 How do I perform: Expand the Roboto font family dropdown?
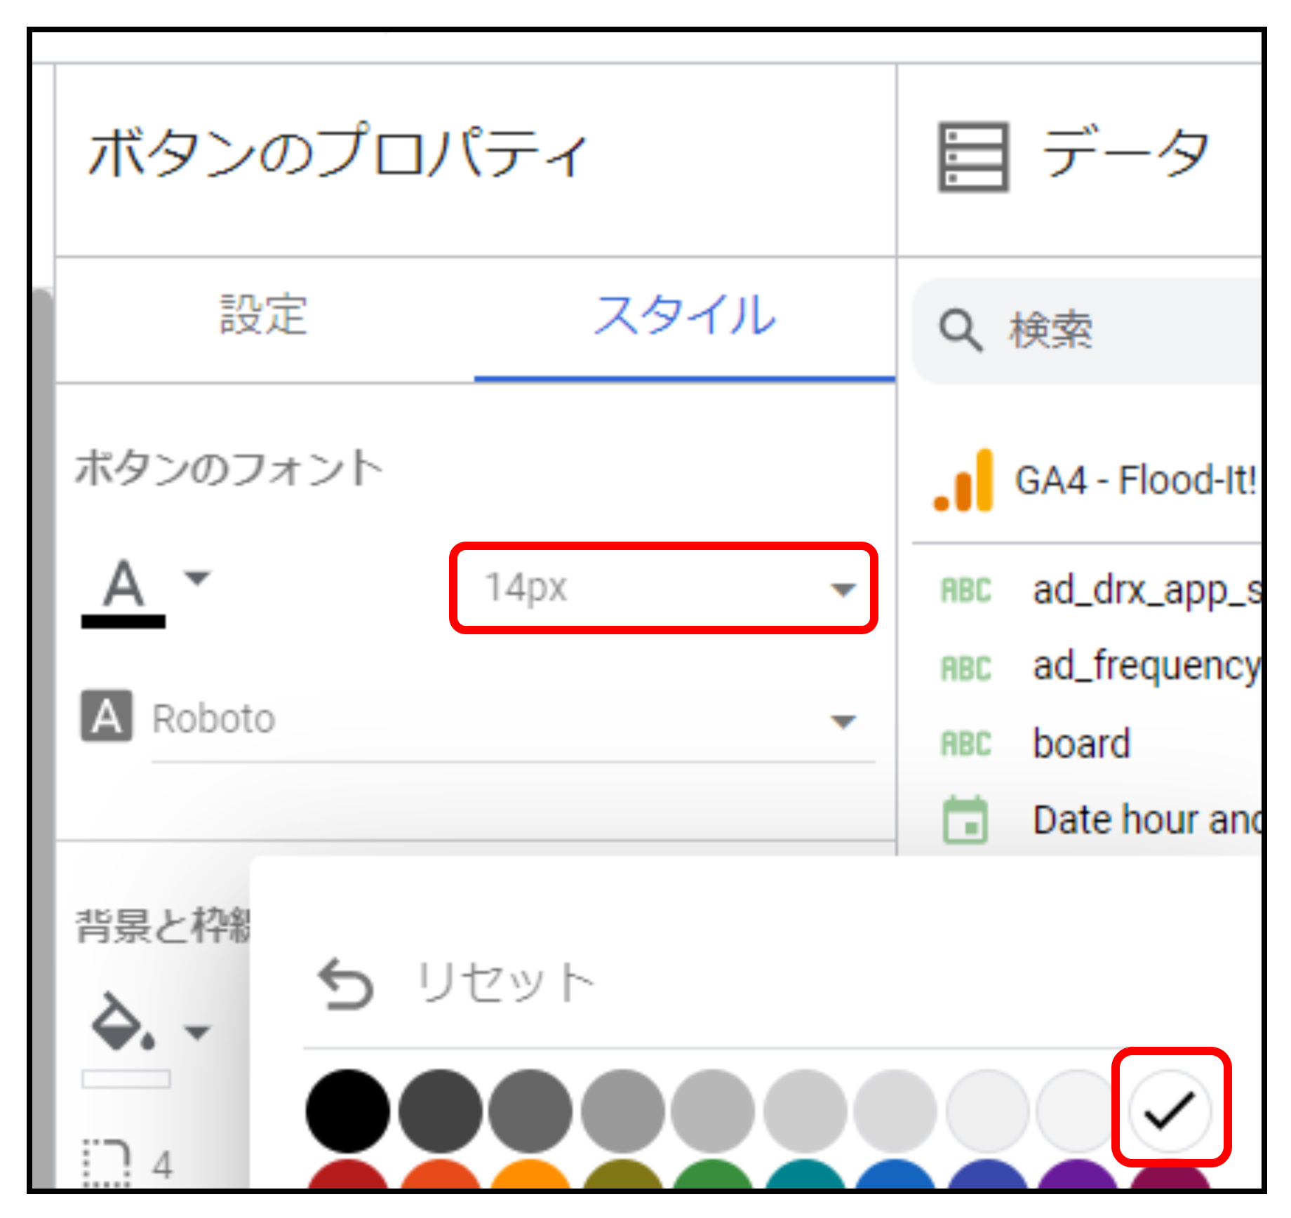(842, 721)
